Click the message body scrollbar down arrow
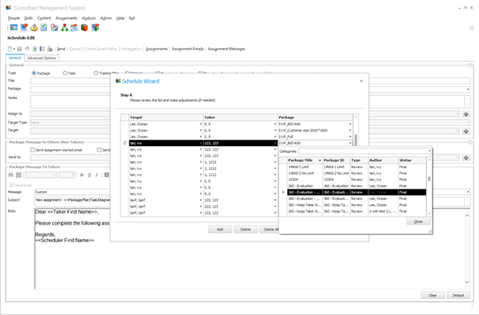 (x=467, y=282)
